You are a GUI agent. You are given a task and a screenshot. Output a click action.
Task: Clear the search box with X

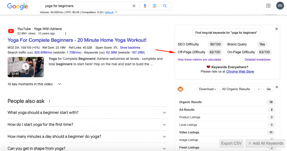click(x=134, y=6)
